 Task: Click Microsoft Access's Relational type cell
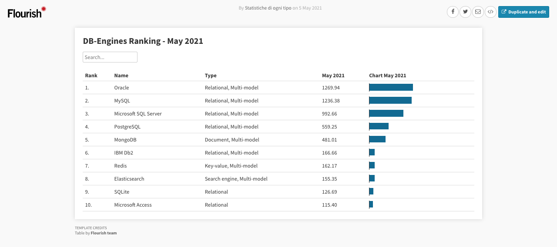pos(216,205)
